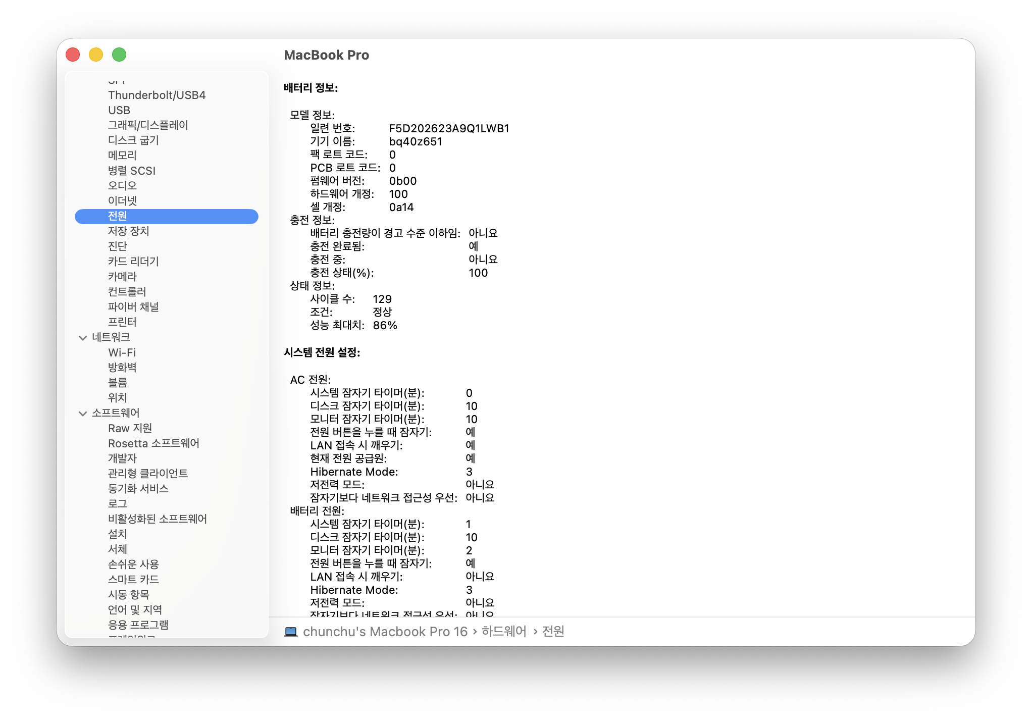Viewport: 1032px width, 721px height.
Task: Click the 하드웨어 개정 label
Action: pyautogui.click(x=342, y=194)
